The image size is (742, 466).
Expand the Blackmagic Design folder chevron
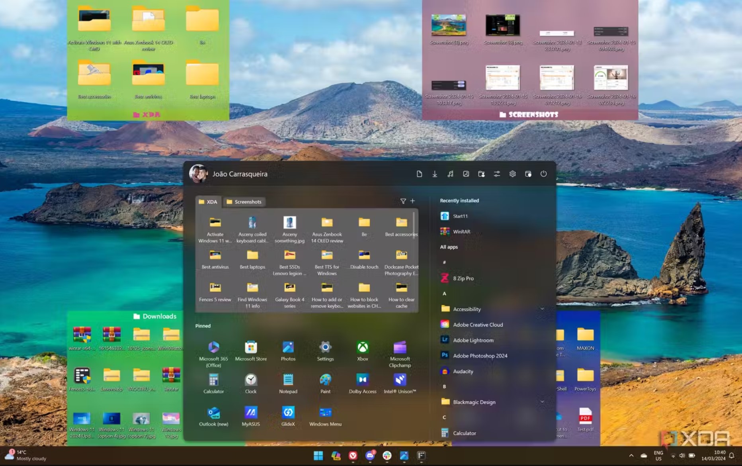pyautogui.click(x=542, y=402)
